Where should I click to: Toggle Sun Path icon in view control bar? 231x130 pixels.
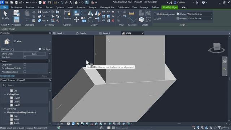[x=78, y=123]
